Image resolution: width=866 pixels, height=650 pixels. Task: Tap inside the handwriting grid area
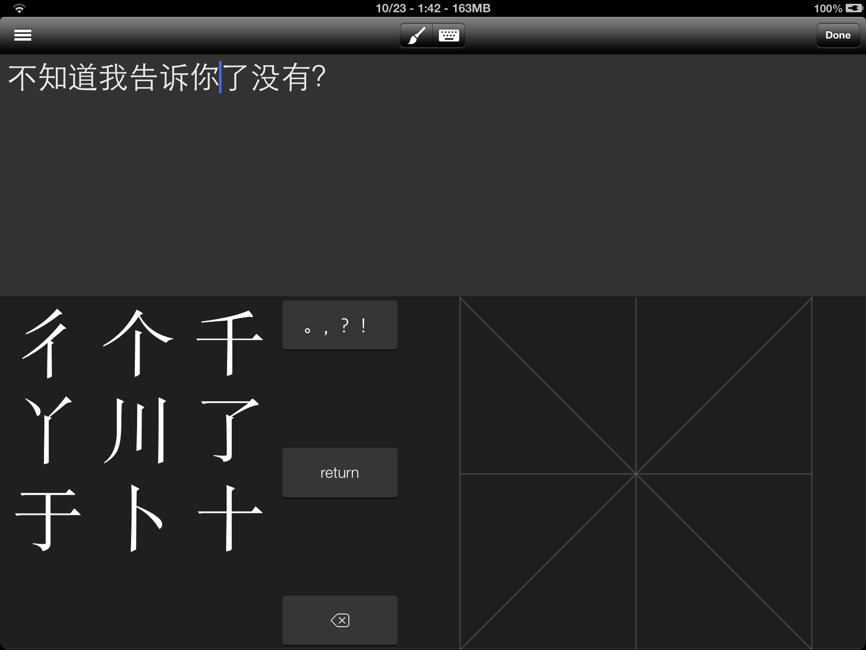[x=636, y=474]
